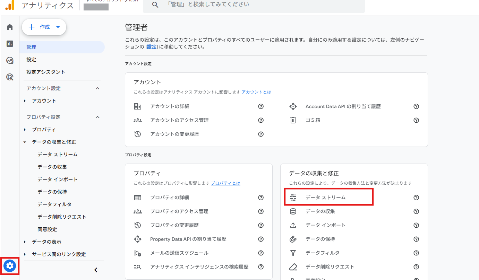Click the Analytics logo icon
Image resolution: width=479 pixels, height=280 pixels.
[10, 5]
